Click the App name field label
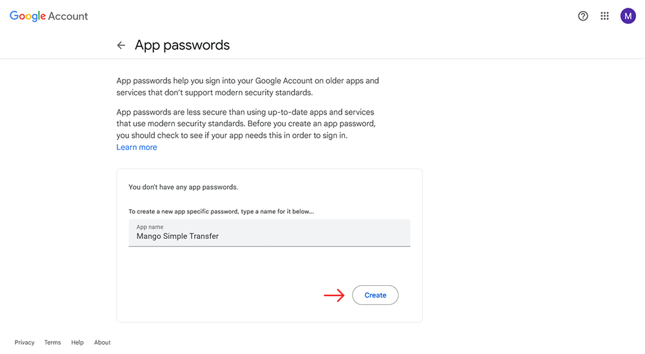Viewport: 645px width, 354px height. tap(150, 227)
